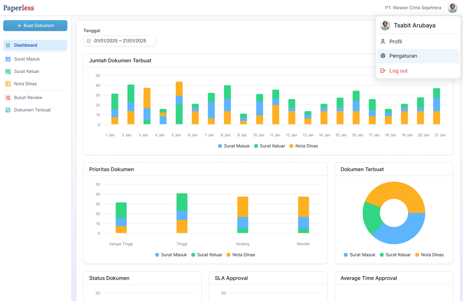Open the user avatar in top bar

point(452,8)
